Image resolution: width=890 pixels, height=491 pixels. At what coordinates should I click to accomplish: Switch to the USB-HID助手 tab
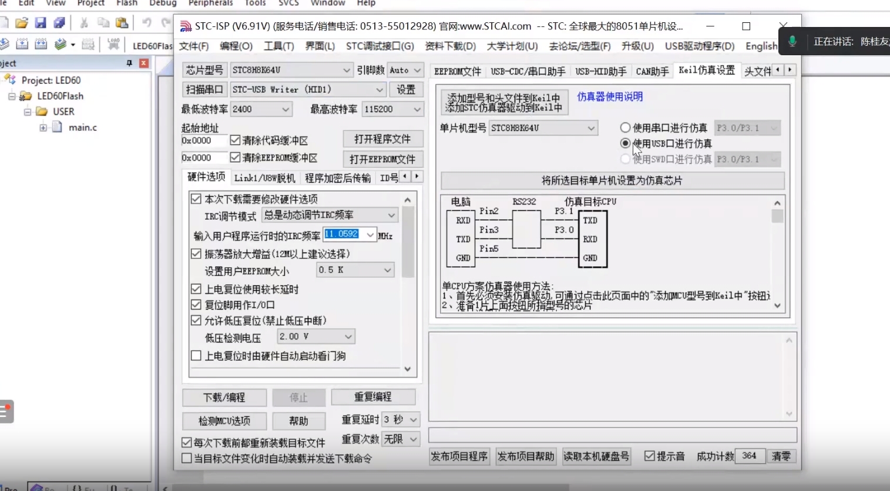601,71
